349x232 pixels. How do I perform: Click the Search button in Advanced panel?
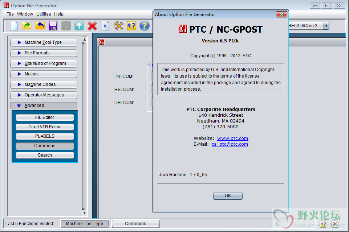point(45,155)
